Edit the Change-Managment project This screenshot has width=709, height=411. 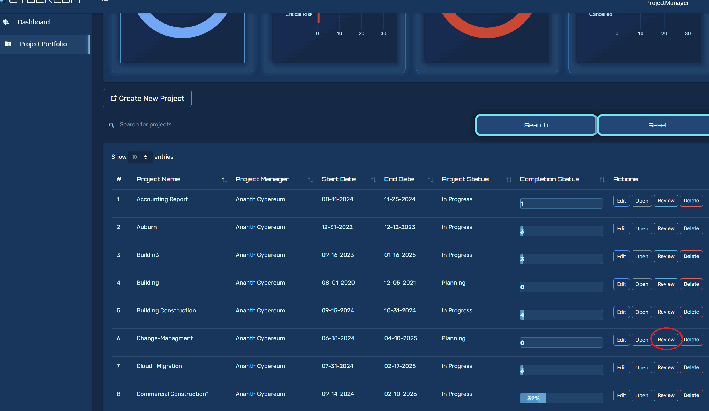tap(621, 340)
